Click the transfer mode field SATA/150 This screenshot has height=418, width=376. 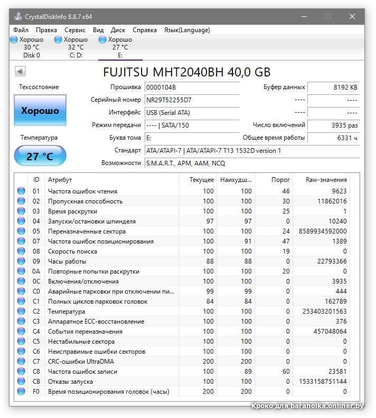192,125
